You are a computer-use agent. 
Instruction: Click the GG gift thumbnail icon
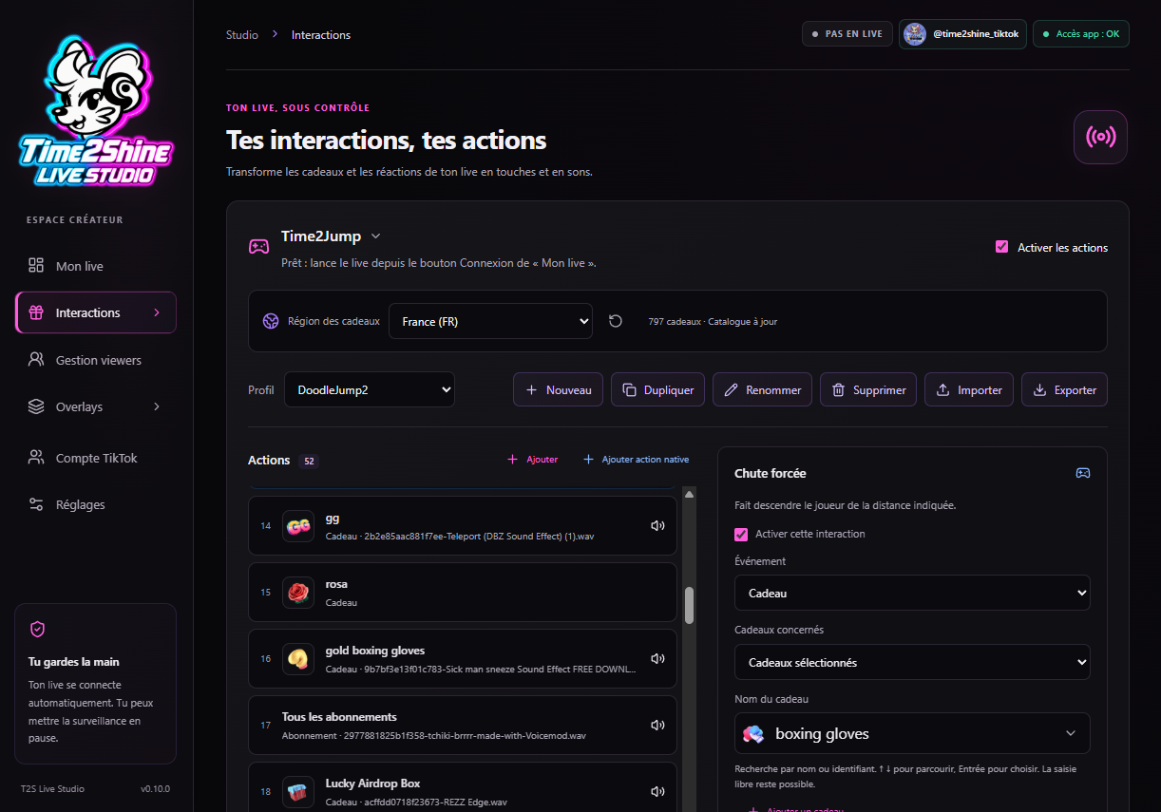pos(298,526)
